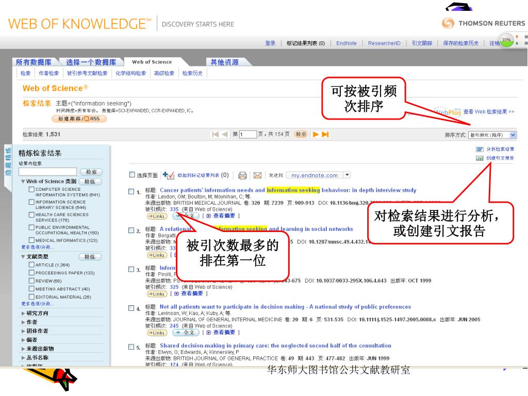Viewport: 528px width, 396px height.
Task: Check the box for result 2
Action: (x=131, y=230)
